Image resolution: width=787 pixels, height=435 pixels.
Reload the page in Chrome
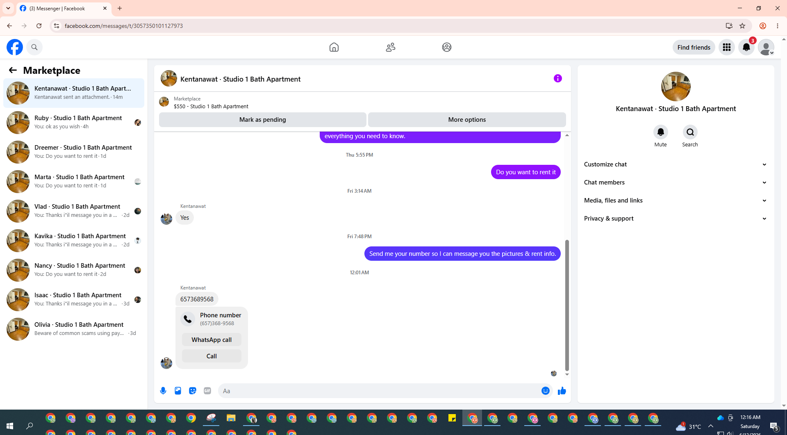39,26
